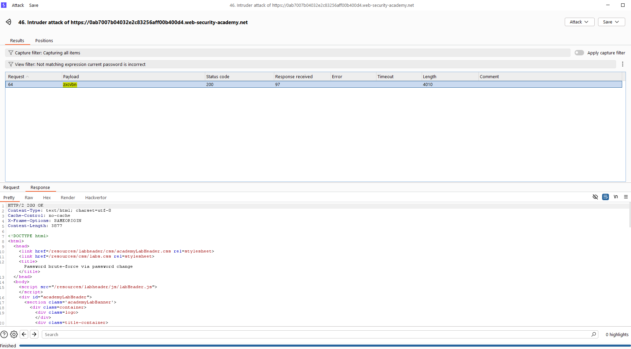Sort results by Request column
Viewport: 631px width, 349px height.
click(16, 76)
